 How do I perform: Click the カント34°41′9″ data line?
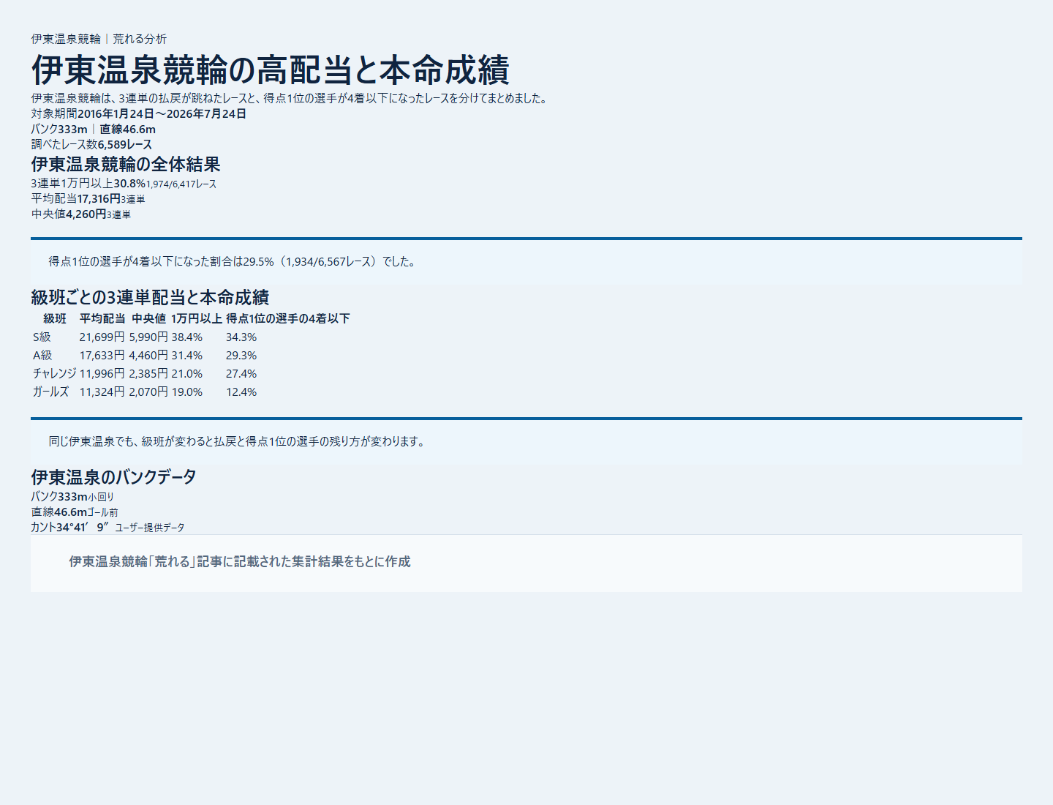[x=107, y=527]
